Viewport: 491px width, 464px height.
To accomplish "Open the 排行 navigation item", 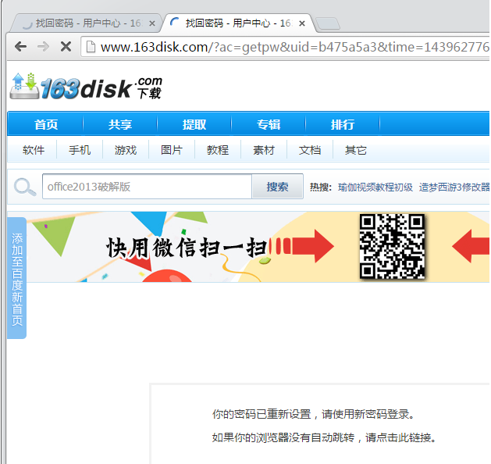I will pyautogui.click(x=343, y=124).
